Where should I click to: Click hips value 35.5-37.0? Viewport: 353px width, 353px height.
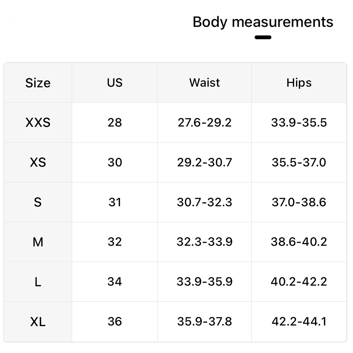click(x=299, y=162)
